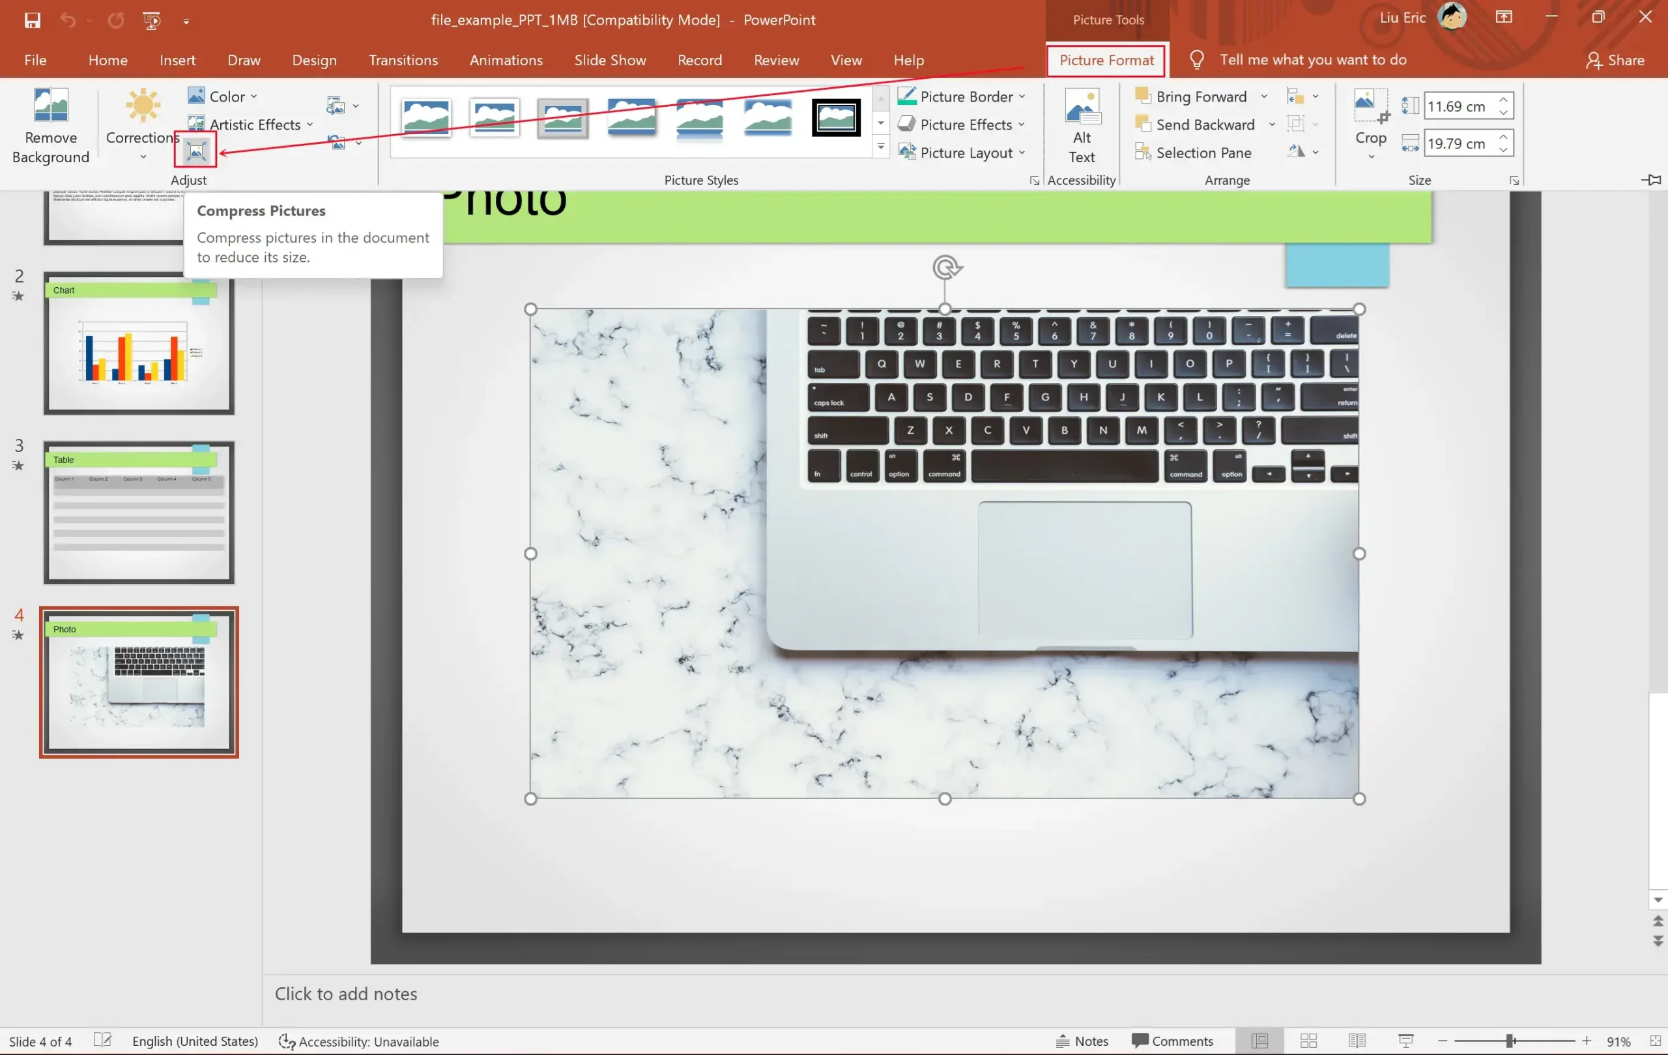Image resolution: width=1668 pixels, height=1055 pixels.
Task: Open the Send Backward dropdown arrow
Action: (1272, 124)
